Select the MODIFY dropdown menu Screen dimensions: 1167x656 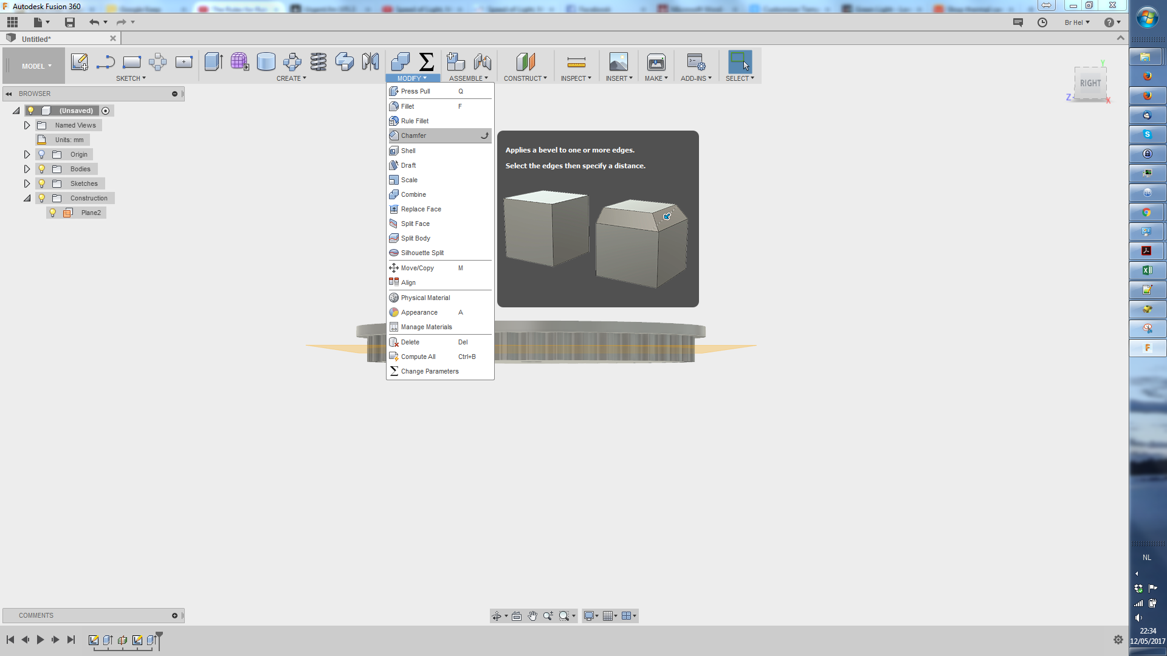tap(411, 78)
